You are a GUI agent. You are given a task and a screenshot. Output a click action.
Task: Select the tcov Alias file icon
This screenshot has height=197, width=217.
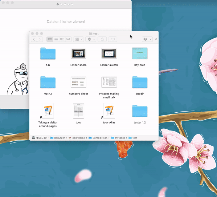tap(109, 111)
